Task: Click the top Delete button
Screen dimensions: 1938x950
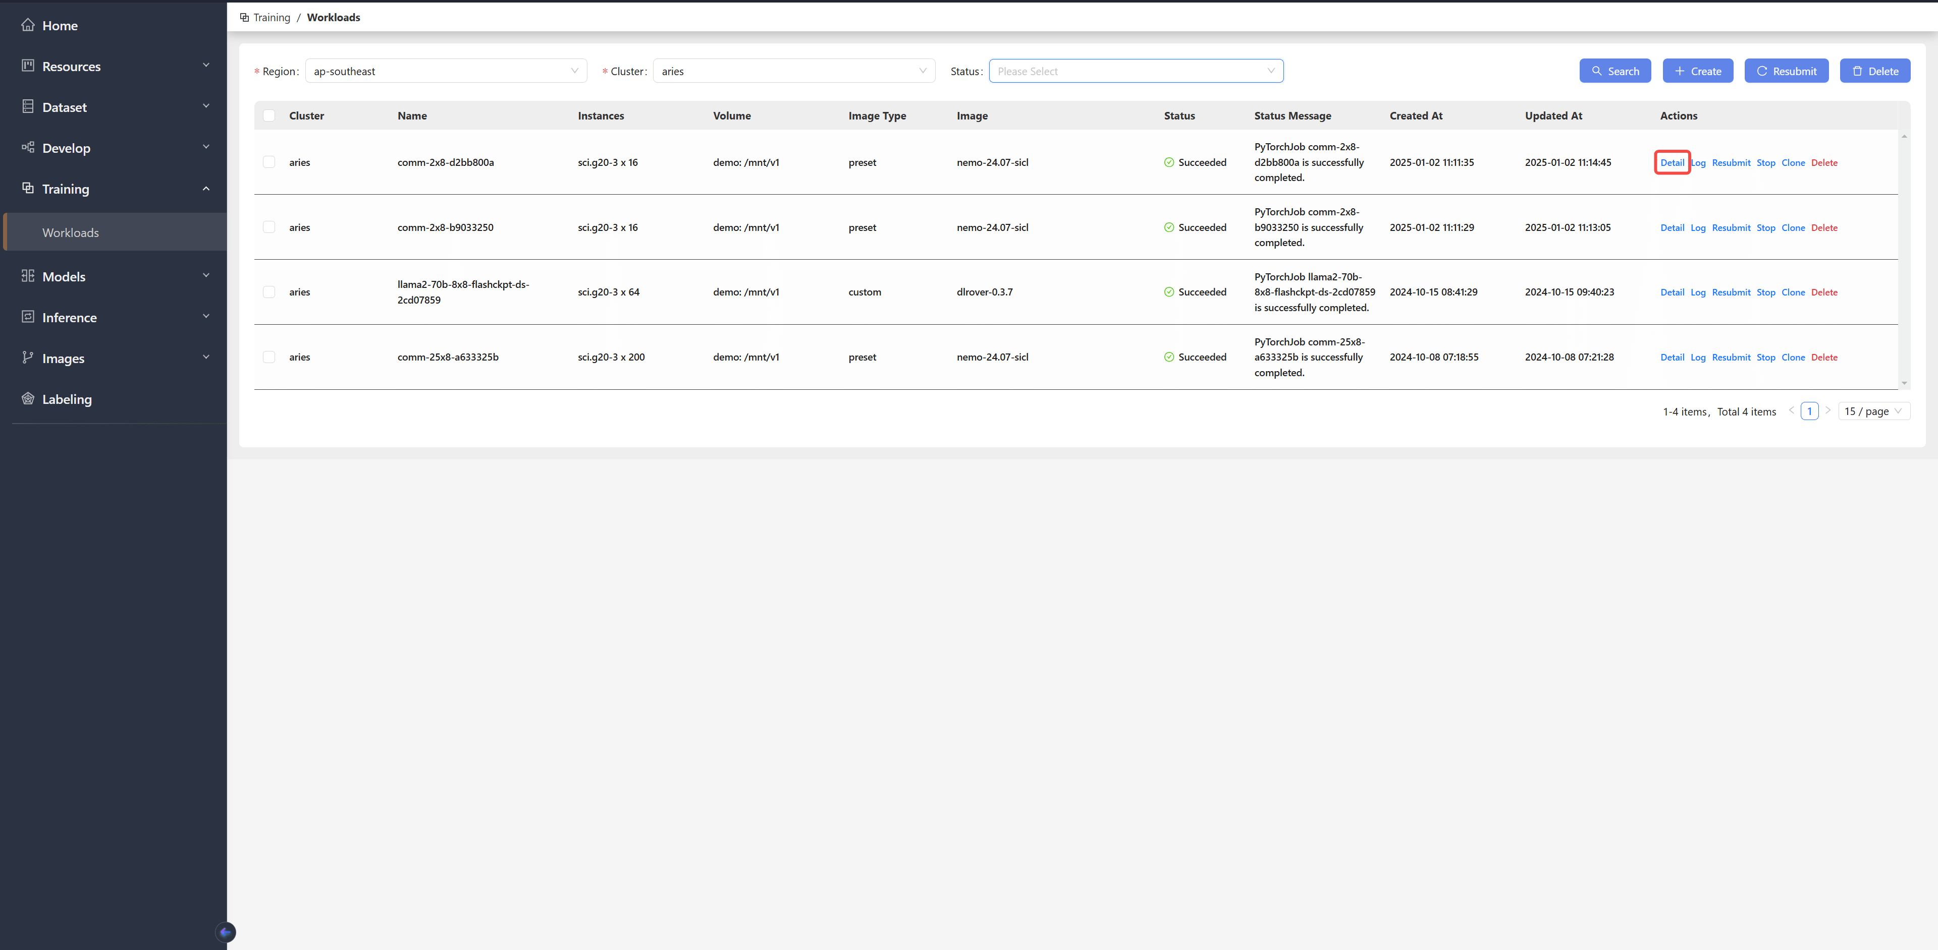Action: [1875, 72]
